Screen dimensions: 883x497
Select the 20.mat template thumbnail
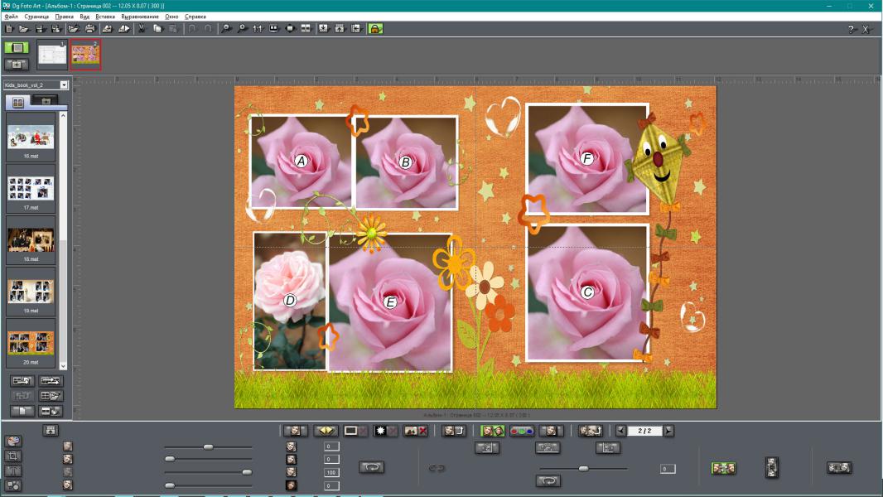coord(31,342)
